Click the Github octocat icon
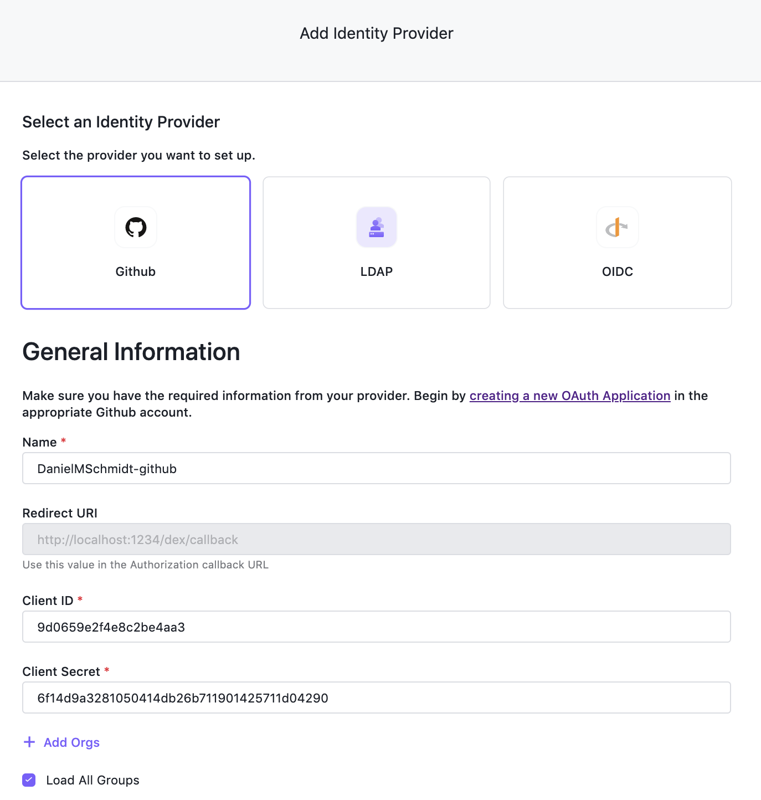 pyautogui.click(x=136, y=227)
